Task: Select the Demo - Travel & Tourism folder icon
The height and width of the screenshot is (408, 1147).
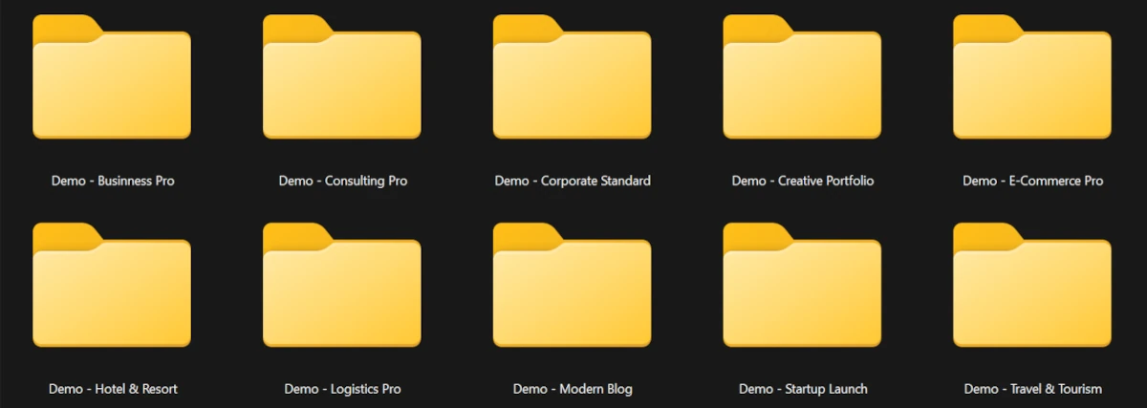Action: [1032, 285]
